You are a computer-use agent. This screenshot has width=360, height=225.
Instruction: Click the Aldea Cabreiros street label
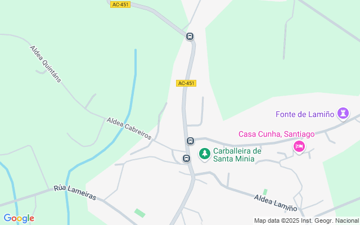click(x=129, y=128)
